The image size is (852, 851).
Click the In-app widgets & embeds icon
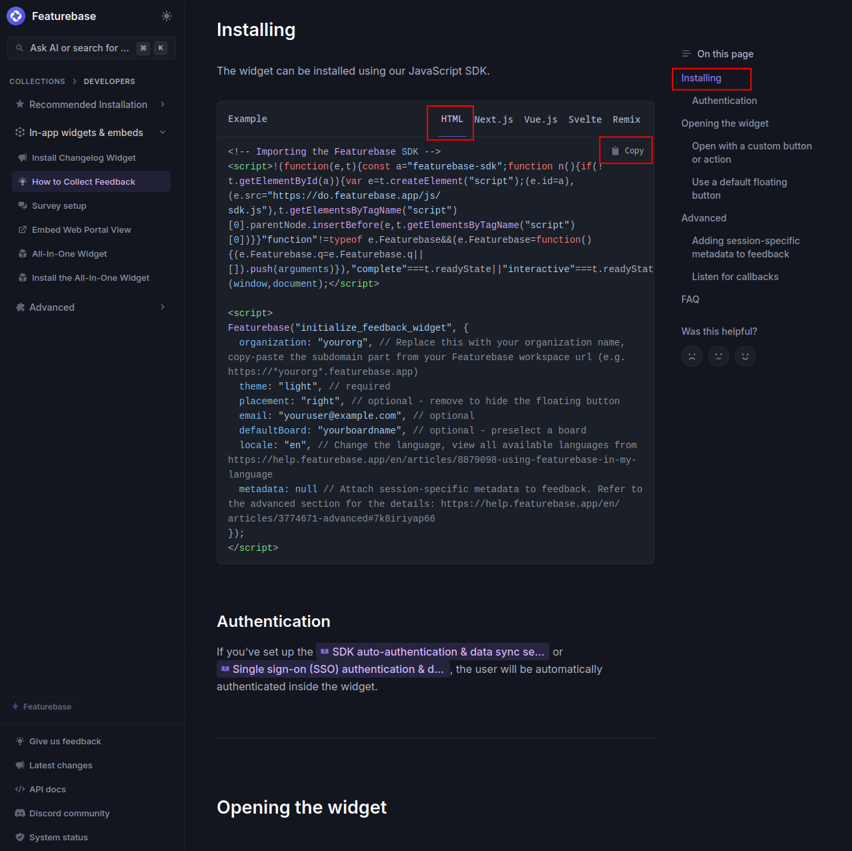click(x=20, y=133)
